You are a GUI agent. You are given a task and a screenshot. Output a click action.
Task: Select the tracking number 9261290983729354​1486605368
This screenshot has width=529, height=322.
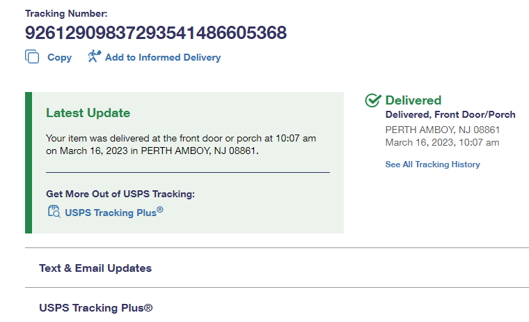(x=156, y=33)
